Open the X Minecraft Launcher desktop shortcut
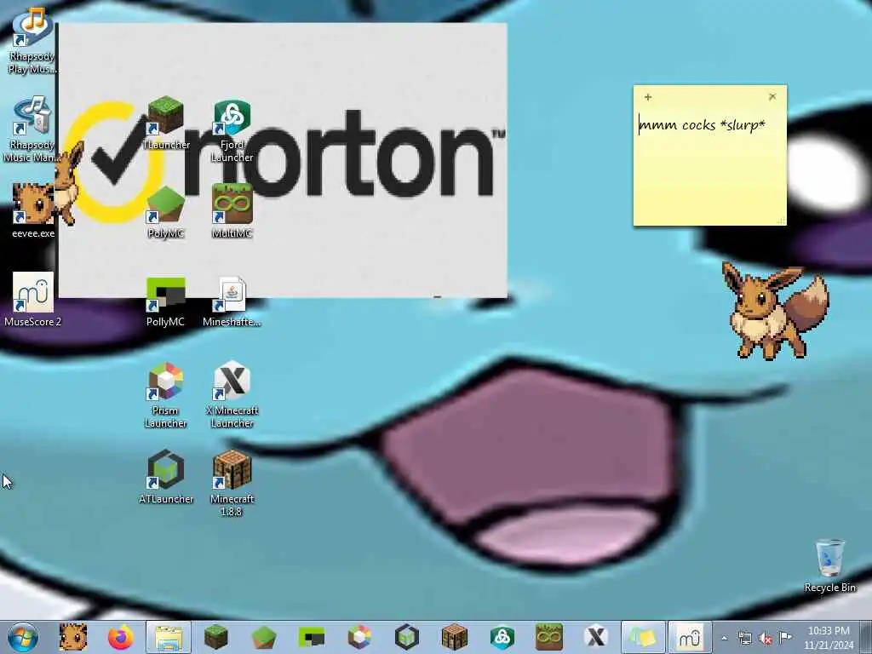 pos(232,395)
